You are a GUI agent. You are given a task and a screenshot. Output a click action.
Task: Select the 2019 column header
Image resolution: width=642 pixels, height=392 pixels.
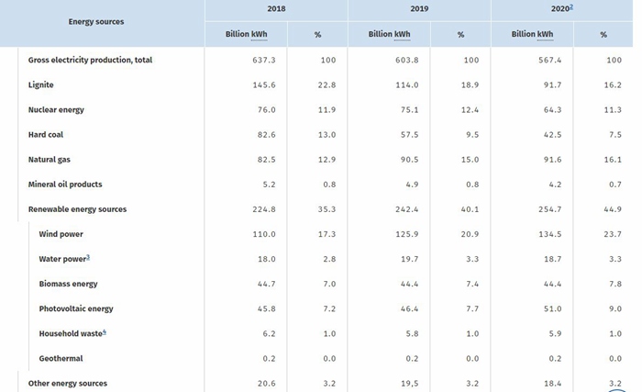(x=419, y=8)
